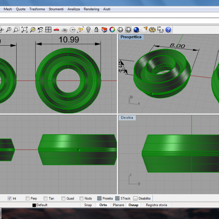Image resolution: width=219 pixels, height=219 pixels.
Task: Click the light bulb Hide Objects icon
Action: (89, 30)
